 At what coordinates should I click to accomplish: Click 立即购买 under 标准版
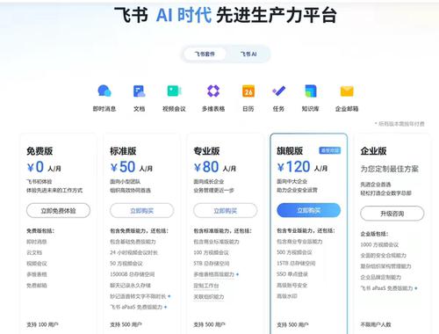point(141,210)
